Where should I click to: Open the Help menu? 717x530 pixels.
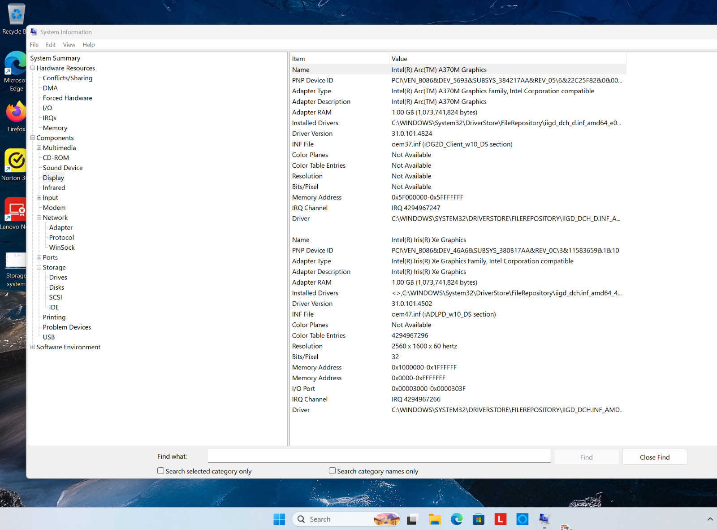click(89, 45)
